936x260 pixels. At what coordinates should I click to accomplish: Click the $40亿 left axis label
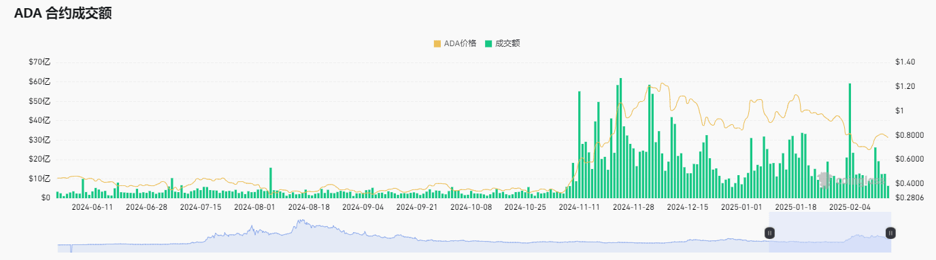39,120
